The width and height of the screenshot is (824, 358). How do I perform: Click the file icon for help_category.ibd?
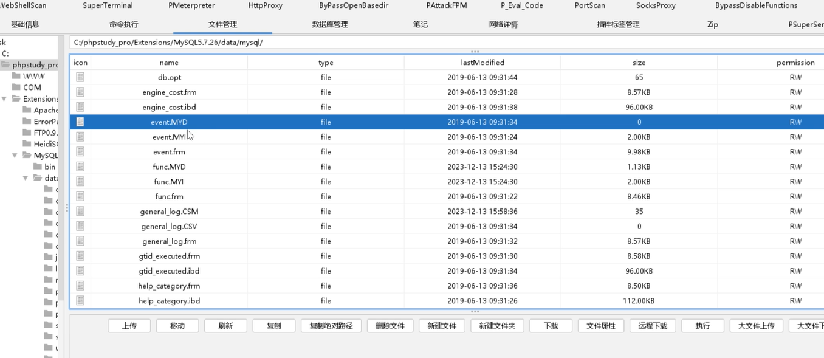point(80,301)
